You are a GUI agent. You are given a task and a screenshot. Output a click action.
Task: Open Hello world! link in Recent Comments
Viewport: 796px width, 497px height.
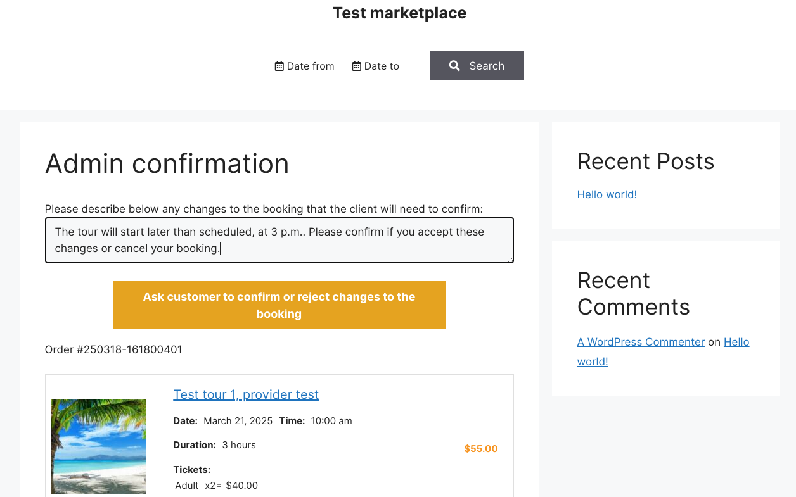(664, 351)
